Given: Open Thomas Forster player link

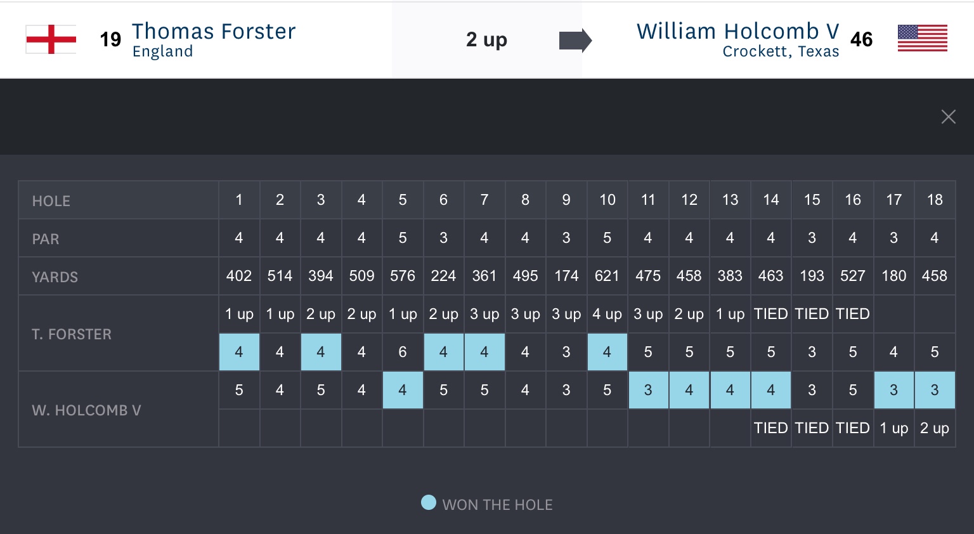Looking at the screenshot, I should click(213, 32).
